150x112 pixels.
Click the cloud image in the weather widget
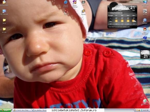tap(121, 7)
